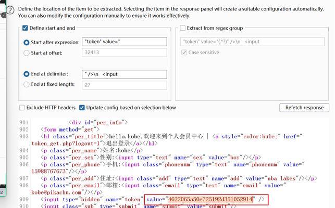Edit the End at delimiter field
The image size is (335, 208).
125,74
